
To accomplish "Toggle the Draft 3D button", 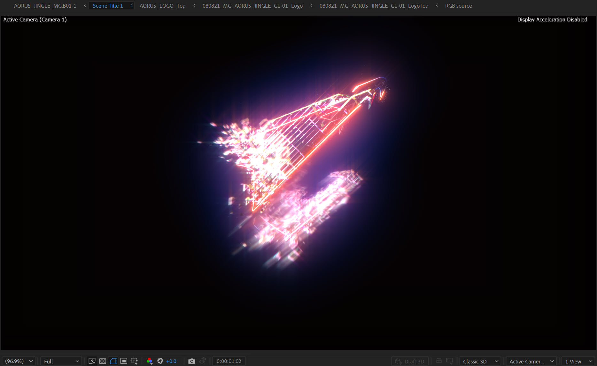I will (410, 361).
